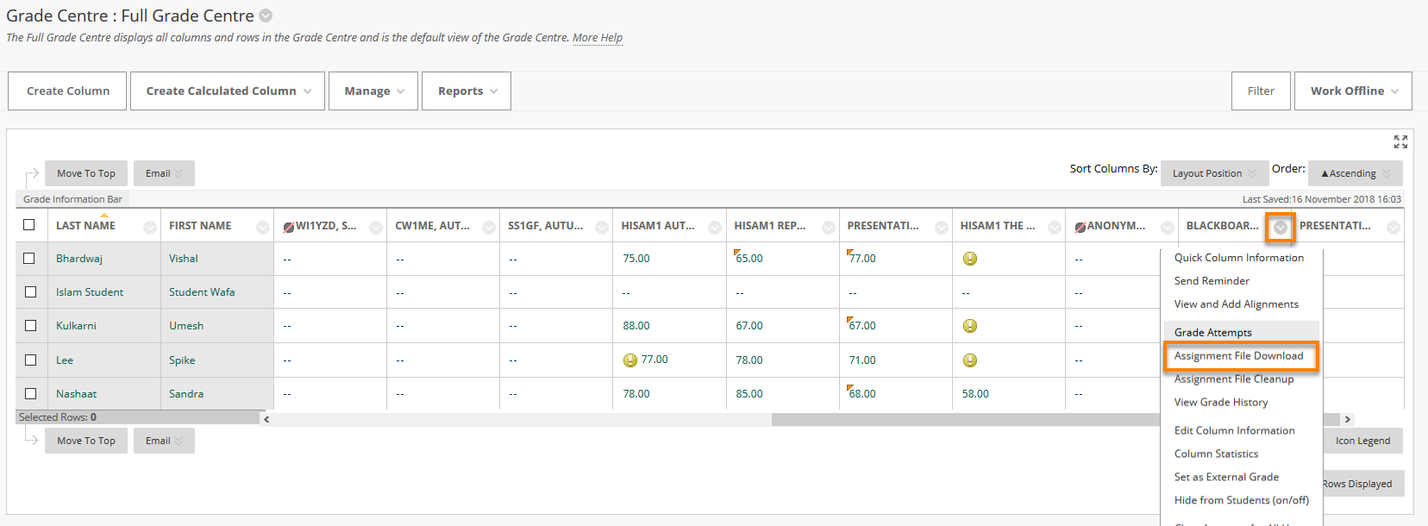Viewport: 1428px width, 526px height.
Task: Choose View and Add Alignments
Action: pos(1237,304)
